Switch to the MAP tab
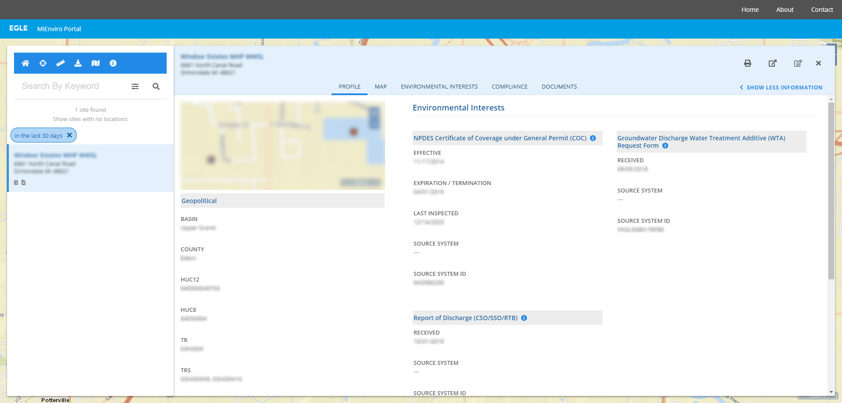Screen dimensions: 842x403 381,87
